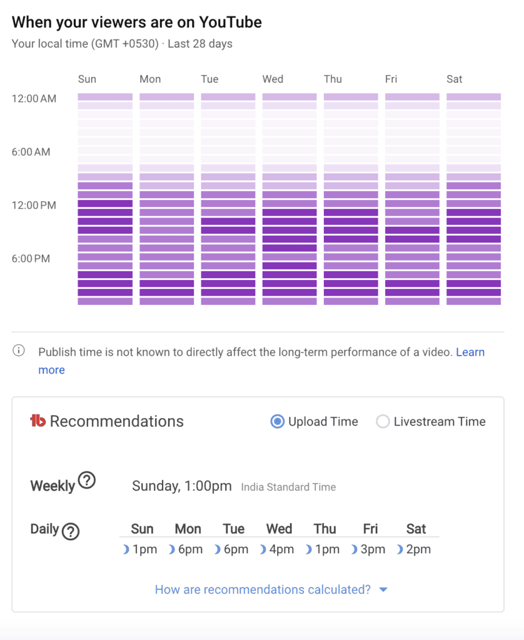Click the moon icon beside Wednesday 4pm
The width and height of the screenshot is (524, 640).
(x=264, y=549)
